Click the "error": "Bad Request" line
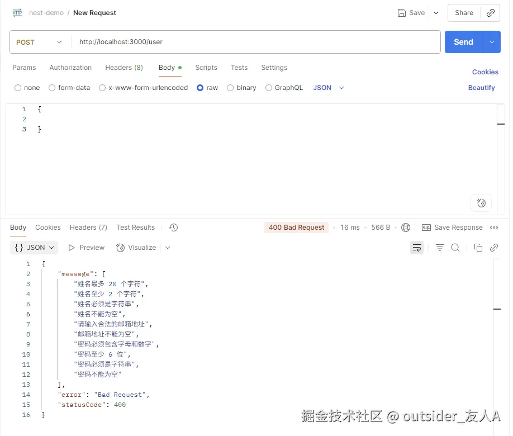Screen dimensions: 513x436 tap(104, 395)
